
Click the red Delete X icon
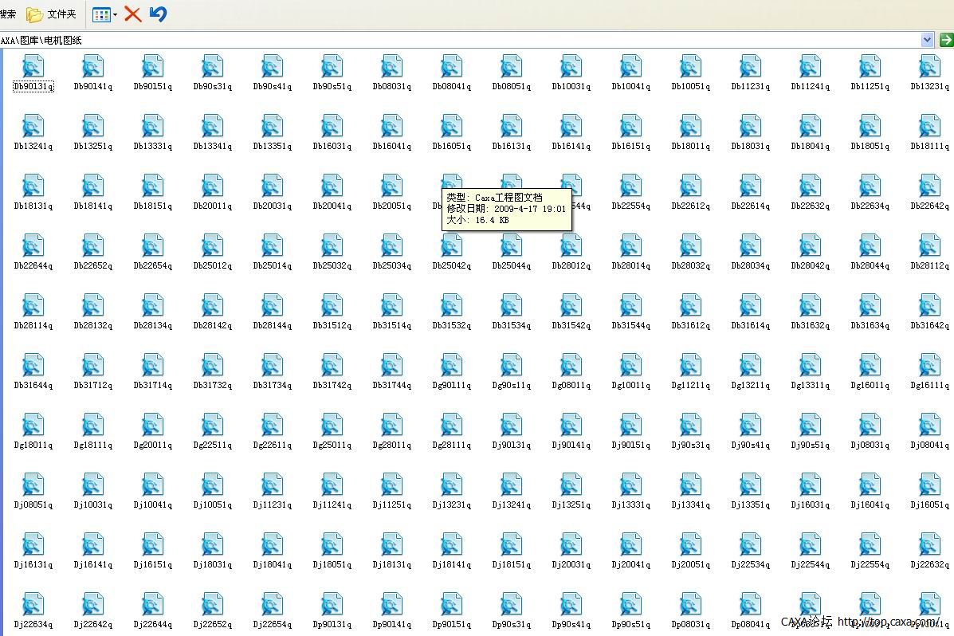[x=132, y=14]
